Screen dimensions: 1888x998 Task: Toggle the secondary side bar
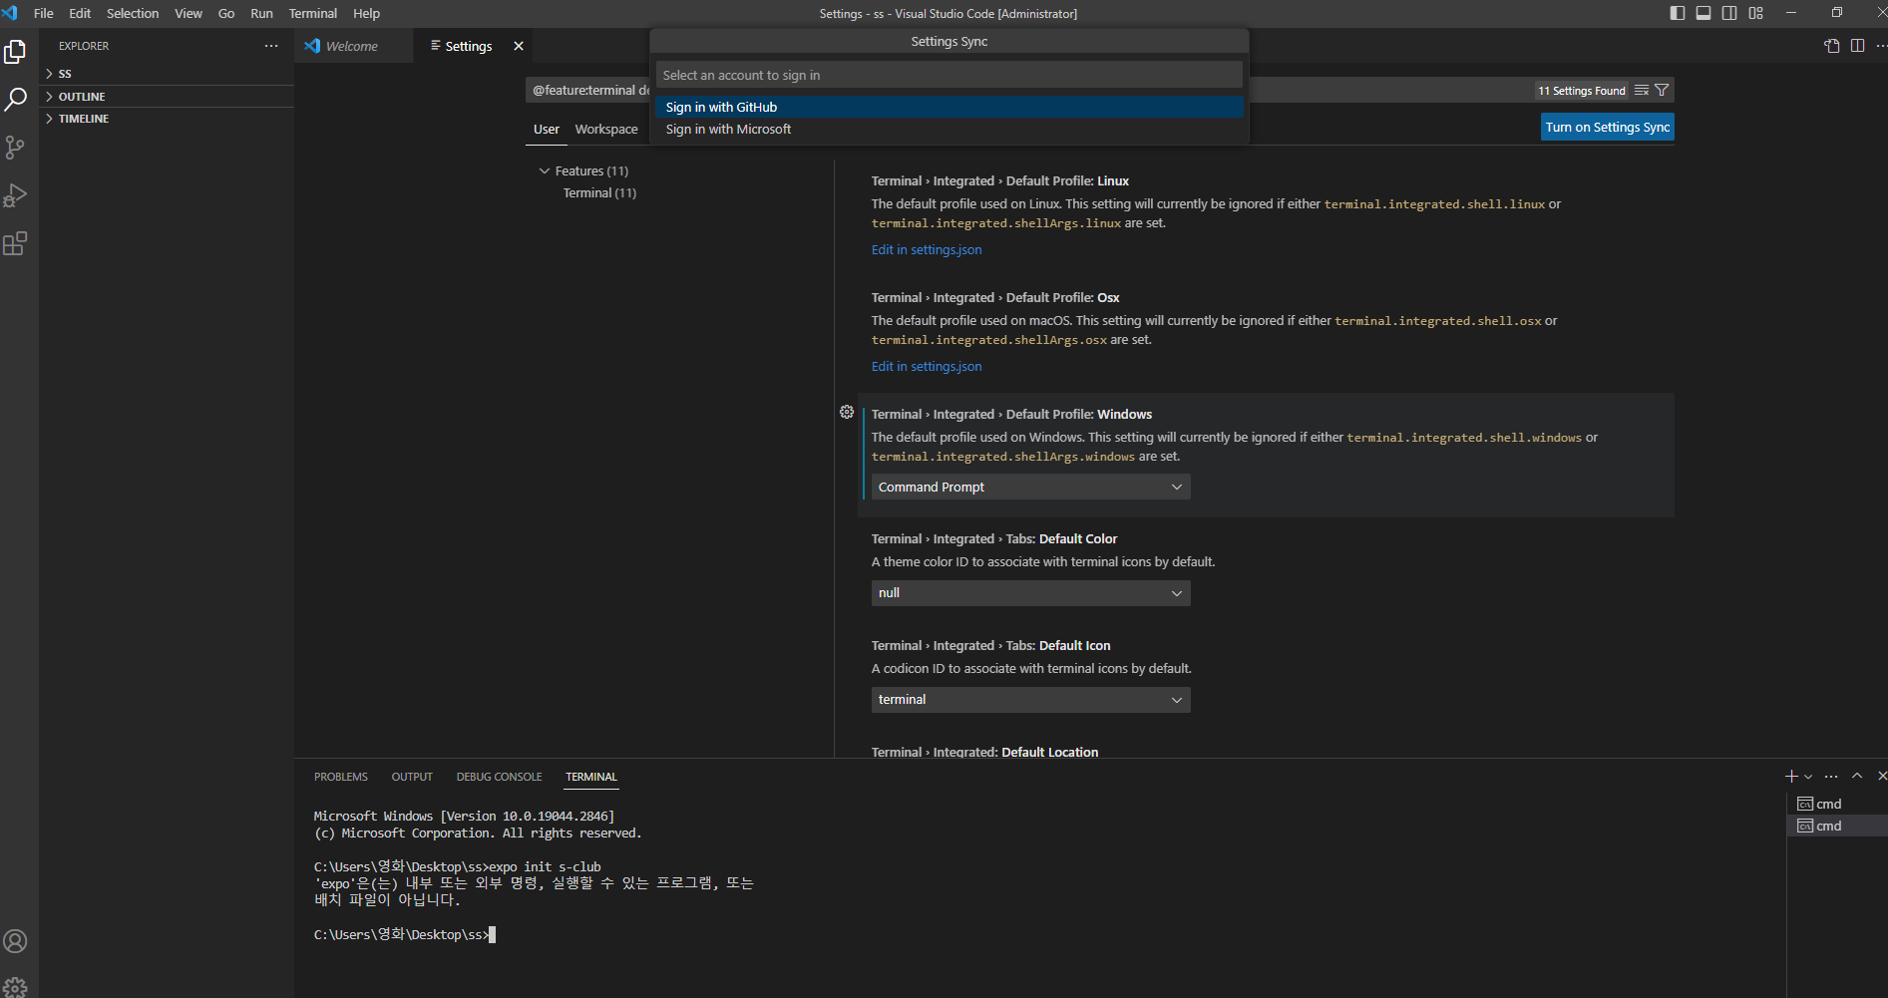(1729, 13)
